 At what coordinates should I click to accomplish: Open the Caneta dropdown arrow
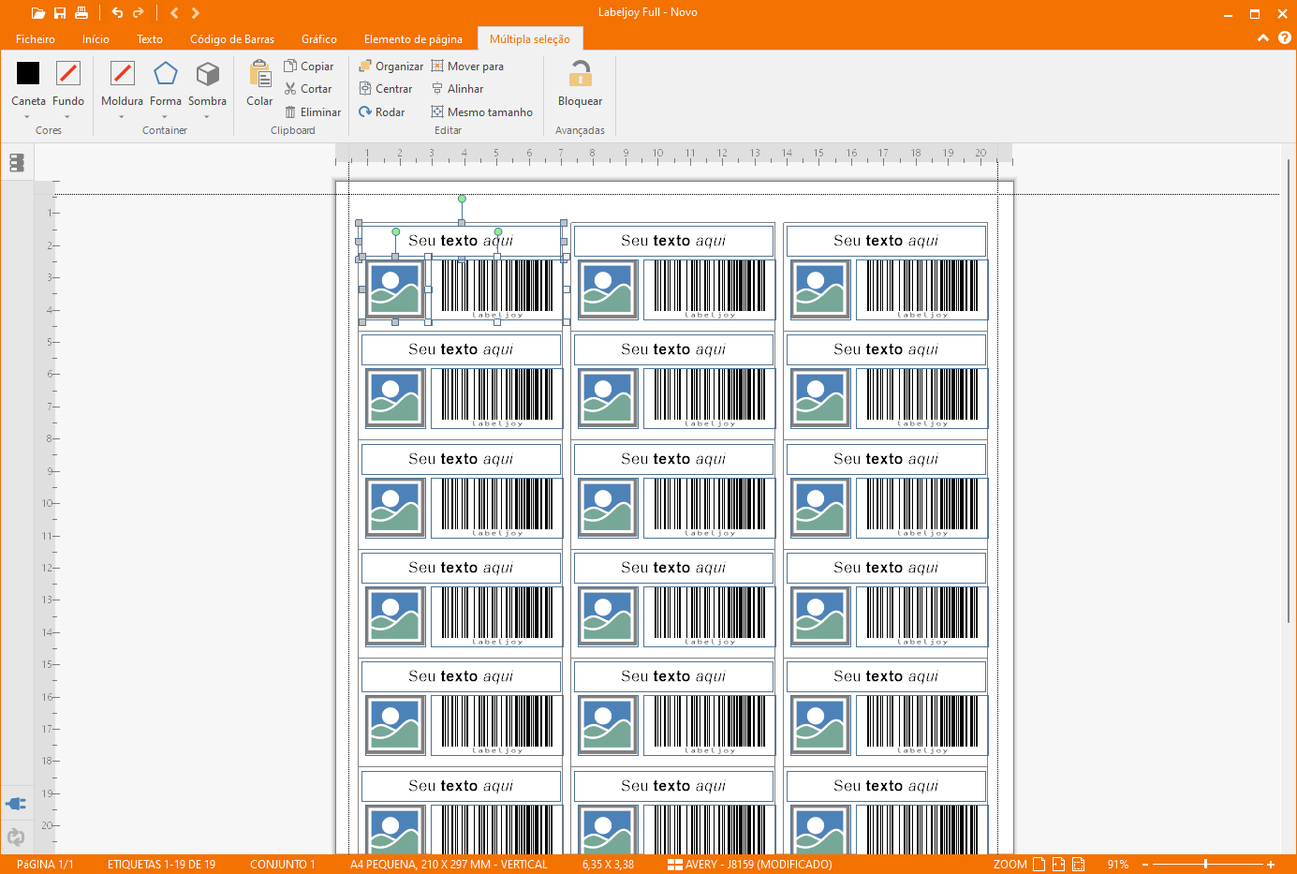coord(27,117)
